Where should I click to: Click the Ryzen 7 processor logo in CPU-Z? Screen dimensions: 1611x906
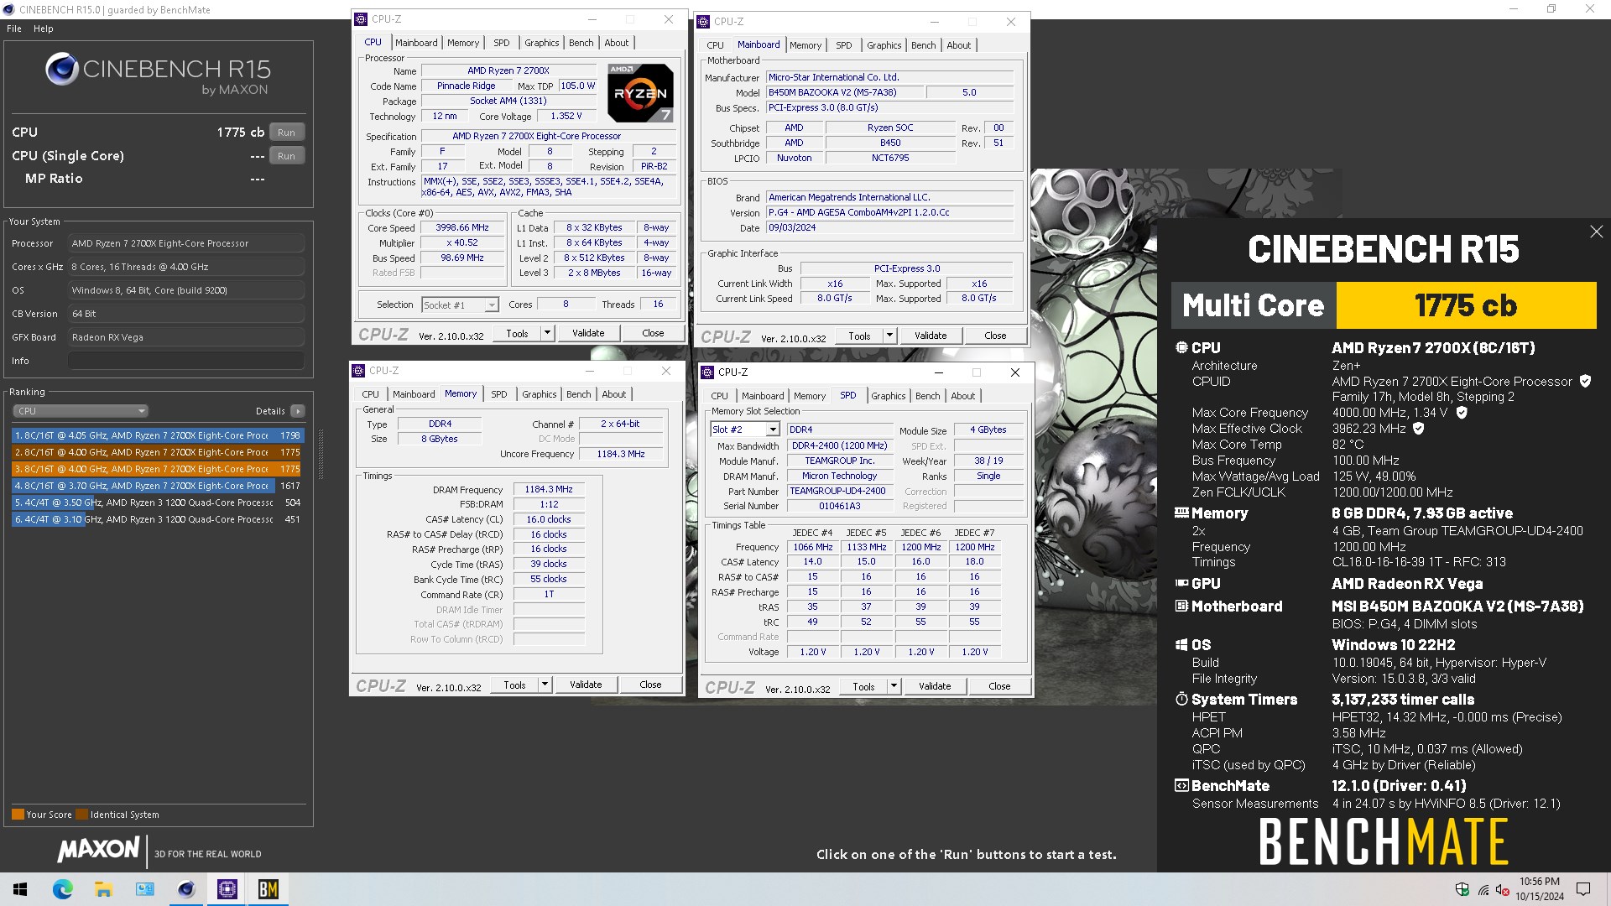tap(640, 92)
